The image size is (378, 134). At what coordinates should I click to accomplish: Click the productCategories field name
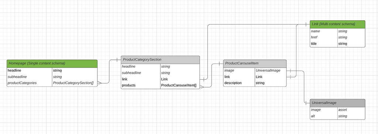click(x=30, y=83)
